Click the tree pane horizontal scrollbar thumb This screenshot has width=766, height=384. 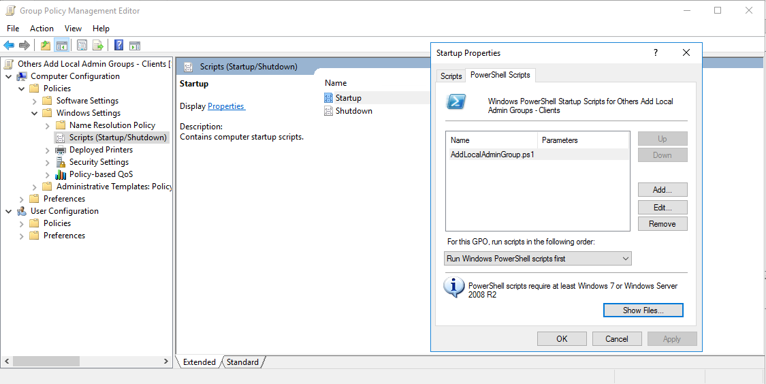pos(46,362)
